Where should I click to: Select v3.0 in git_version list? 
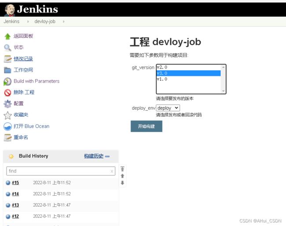coord(189,73)
